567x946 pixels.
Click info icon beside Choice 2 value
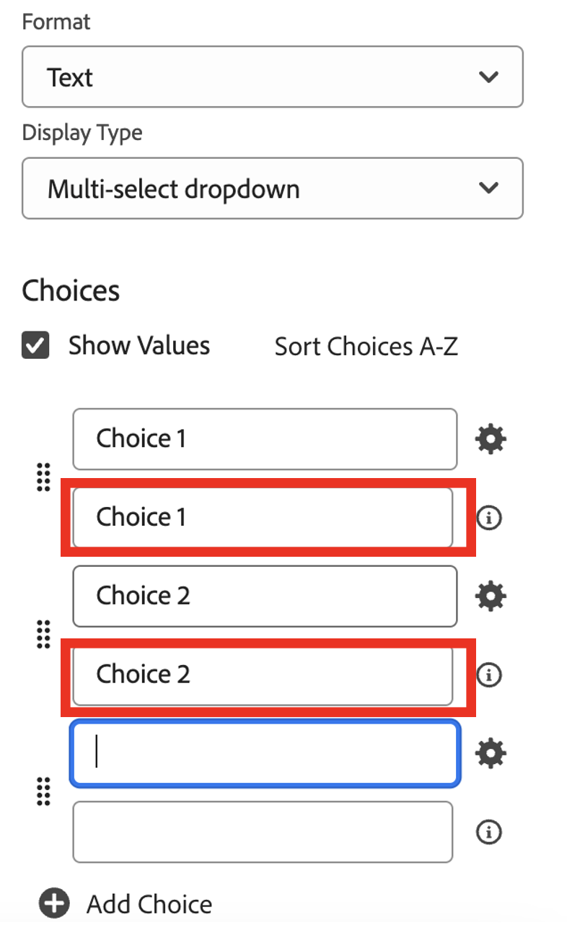point(490,675)
